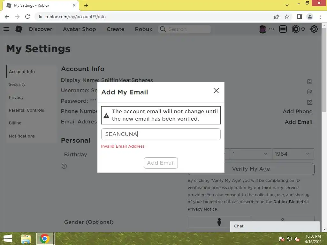Open the user avatar profile icon

pyautogui.click(x=262, y=29)
